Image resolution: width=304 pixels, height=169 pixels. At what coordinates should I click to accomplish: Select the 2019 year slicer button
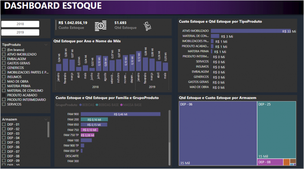tap(20, 32)
